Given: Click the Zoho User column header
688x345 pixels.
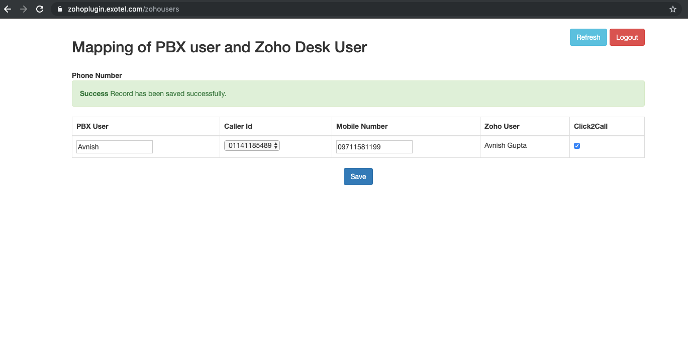Looking at the screenshot, I should coord(525,126).
